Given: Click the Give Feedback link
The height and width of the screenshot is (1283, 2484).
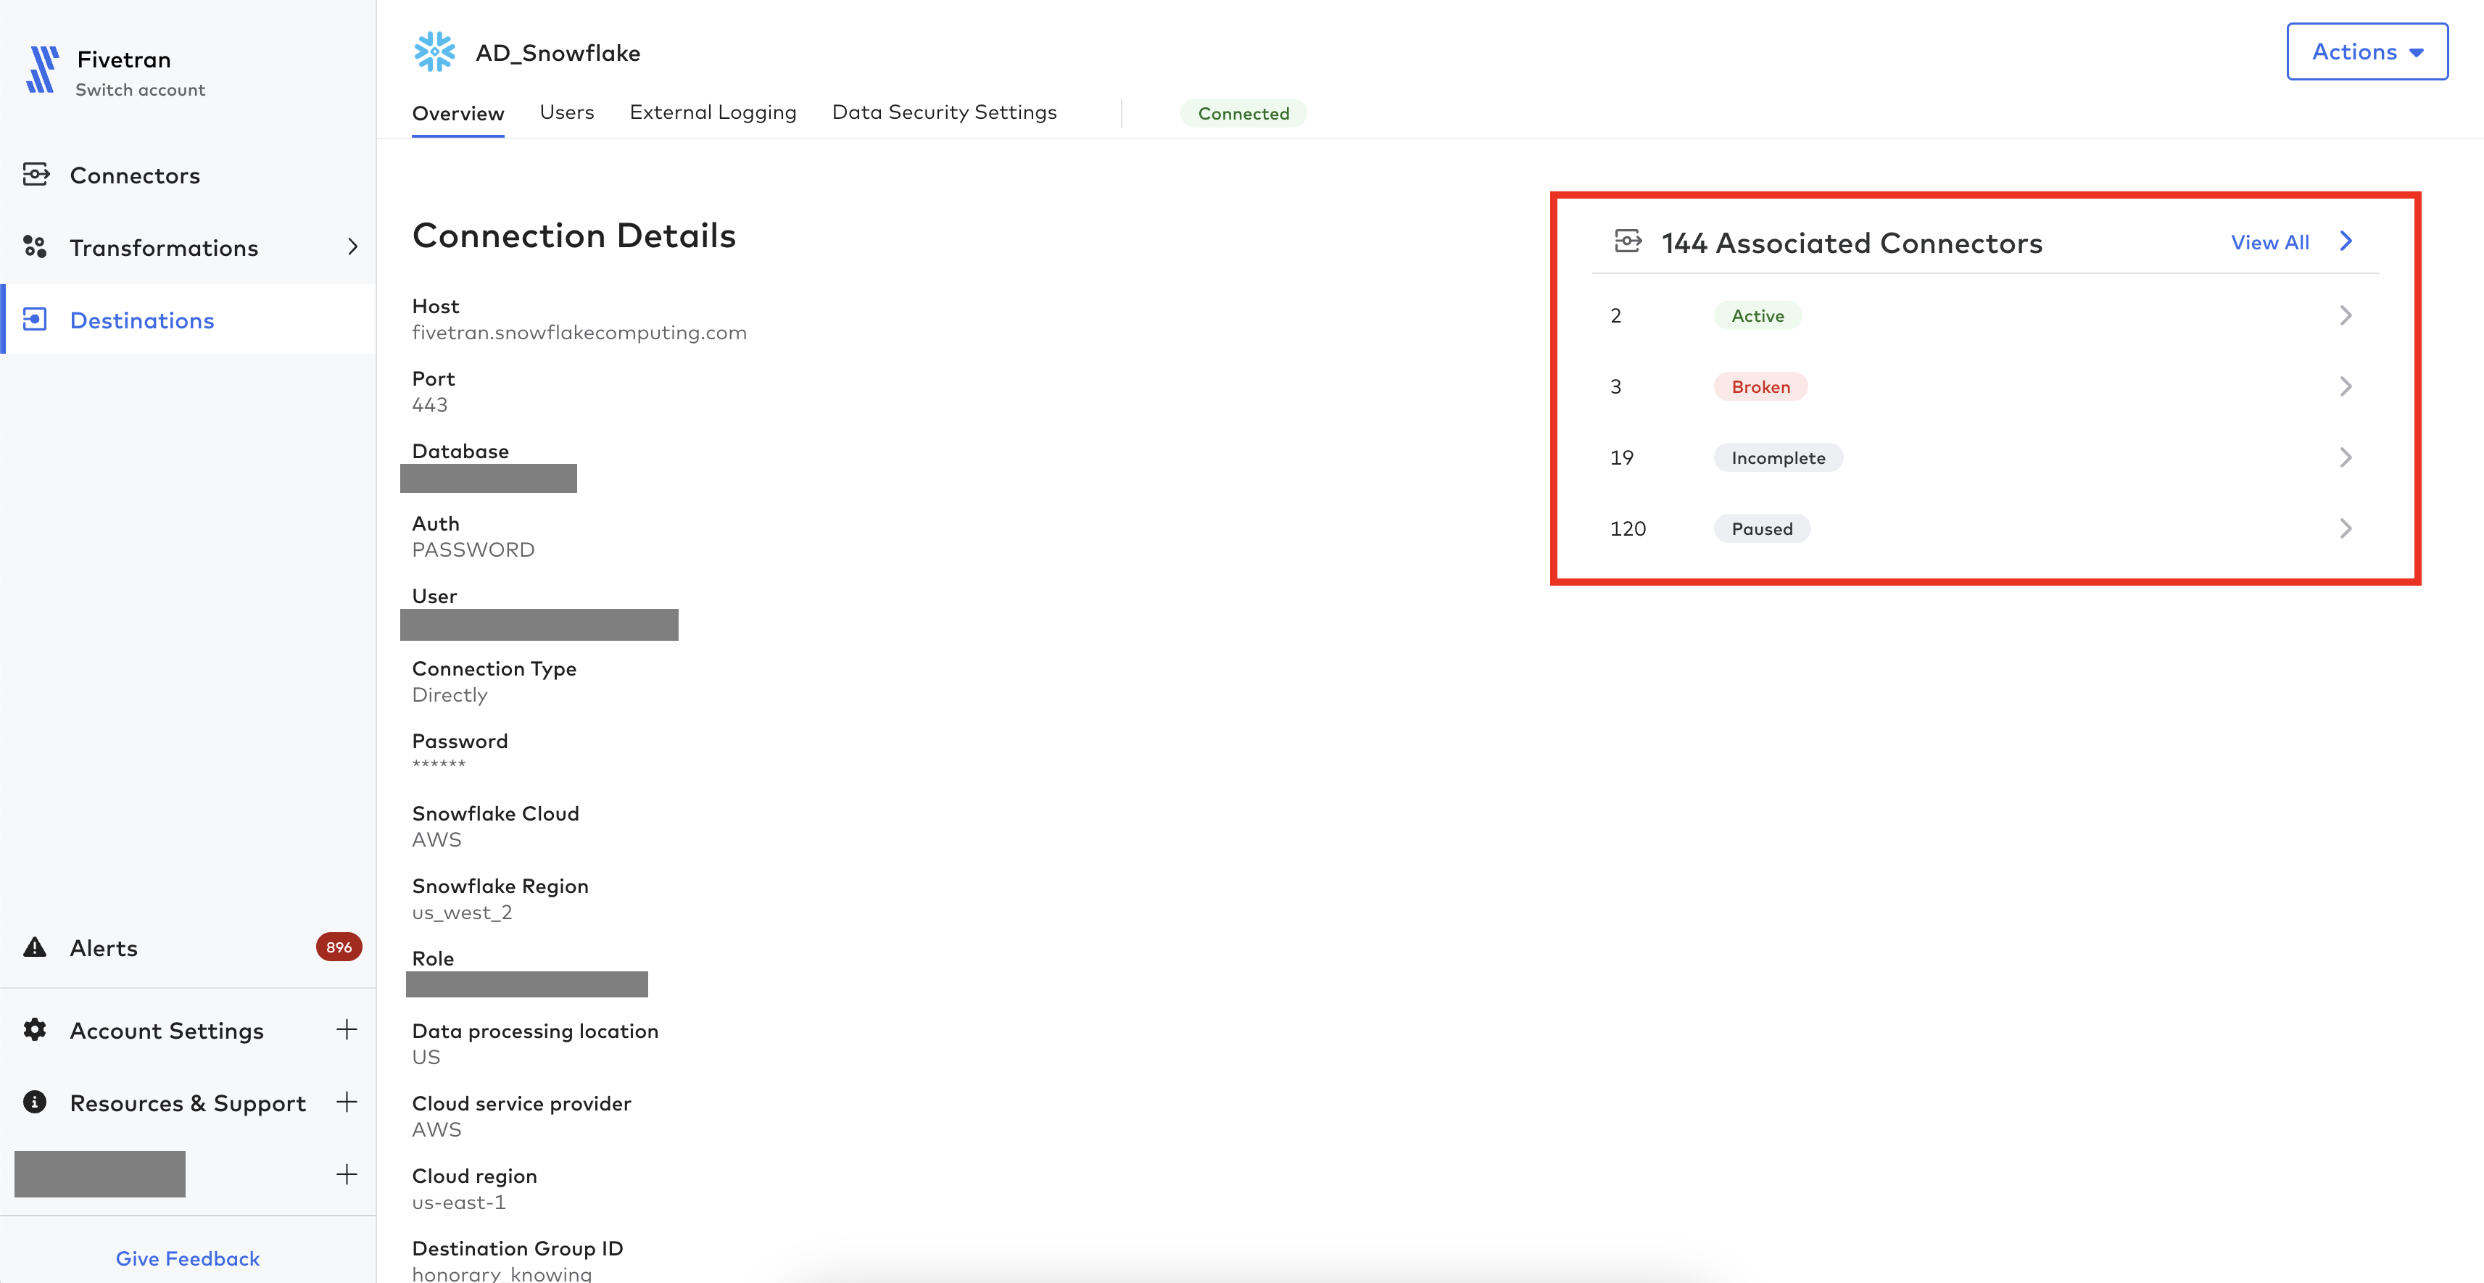Looking at the screenshot, I should pos(186,1257).
